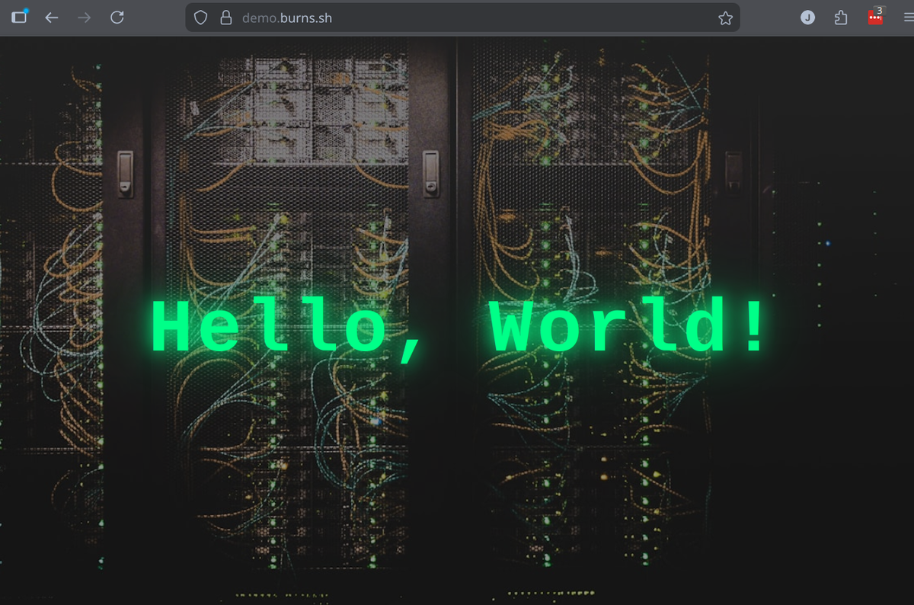This screenshot has width=914, height=605.
Task: Click the demo.burns.sh address text
Action: click(x=286, y=17)
